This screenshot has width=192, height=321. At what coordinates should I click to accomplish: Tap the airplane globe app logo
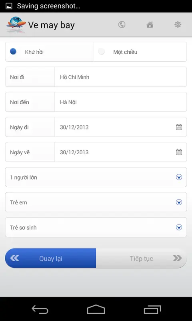[16, 24]
